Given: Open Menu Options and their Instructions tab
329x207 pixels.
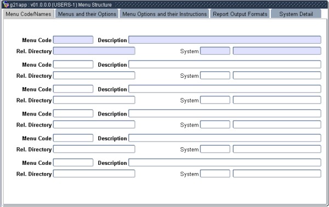Looking at the screenshot, I should coord(164,14).
